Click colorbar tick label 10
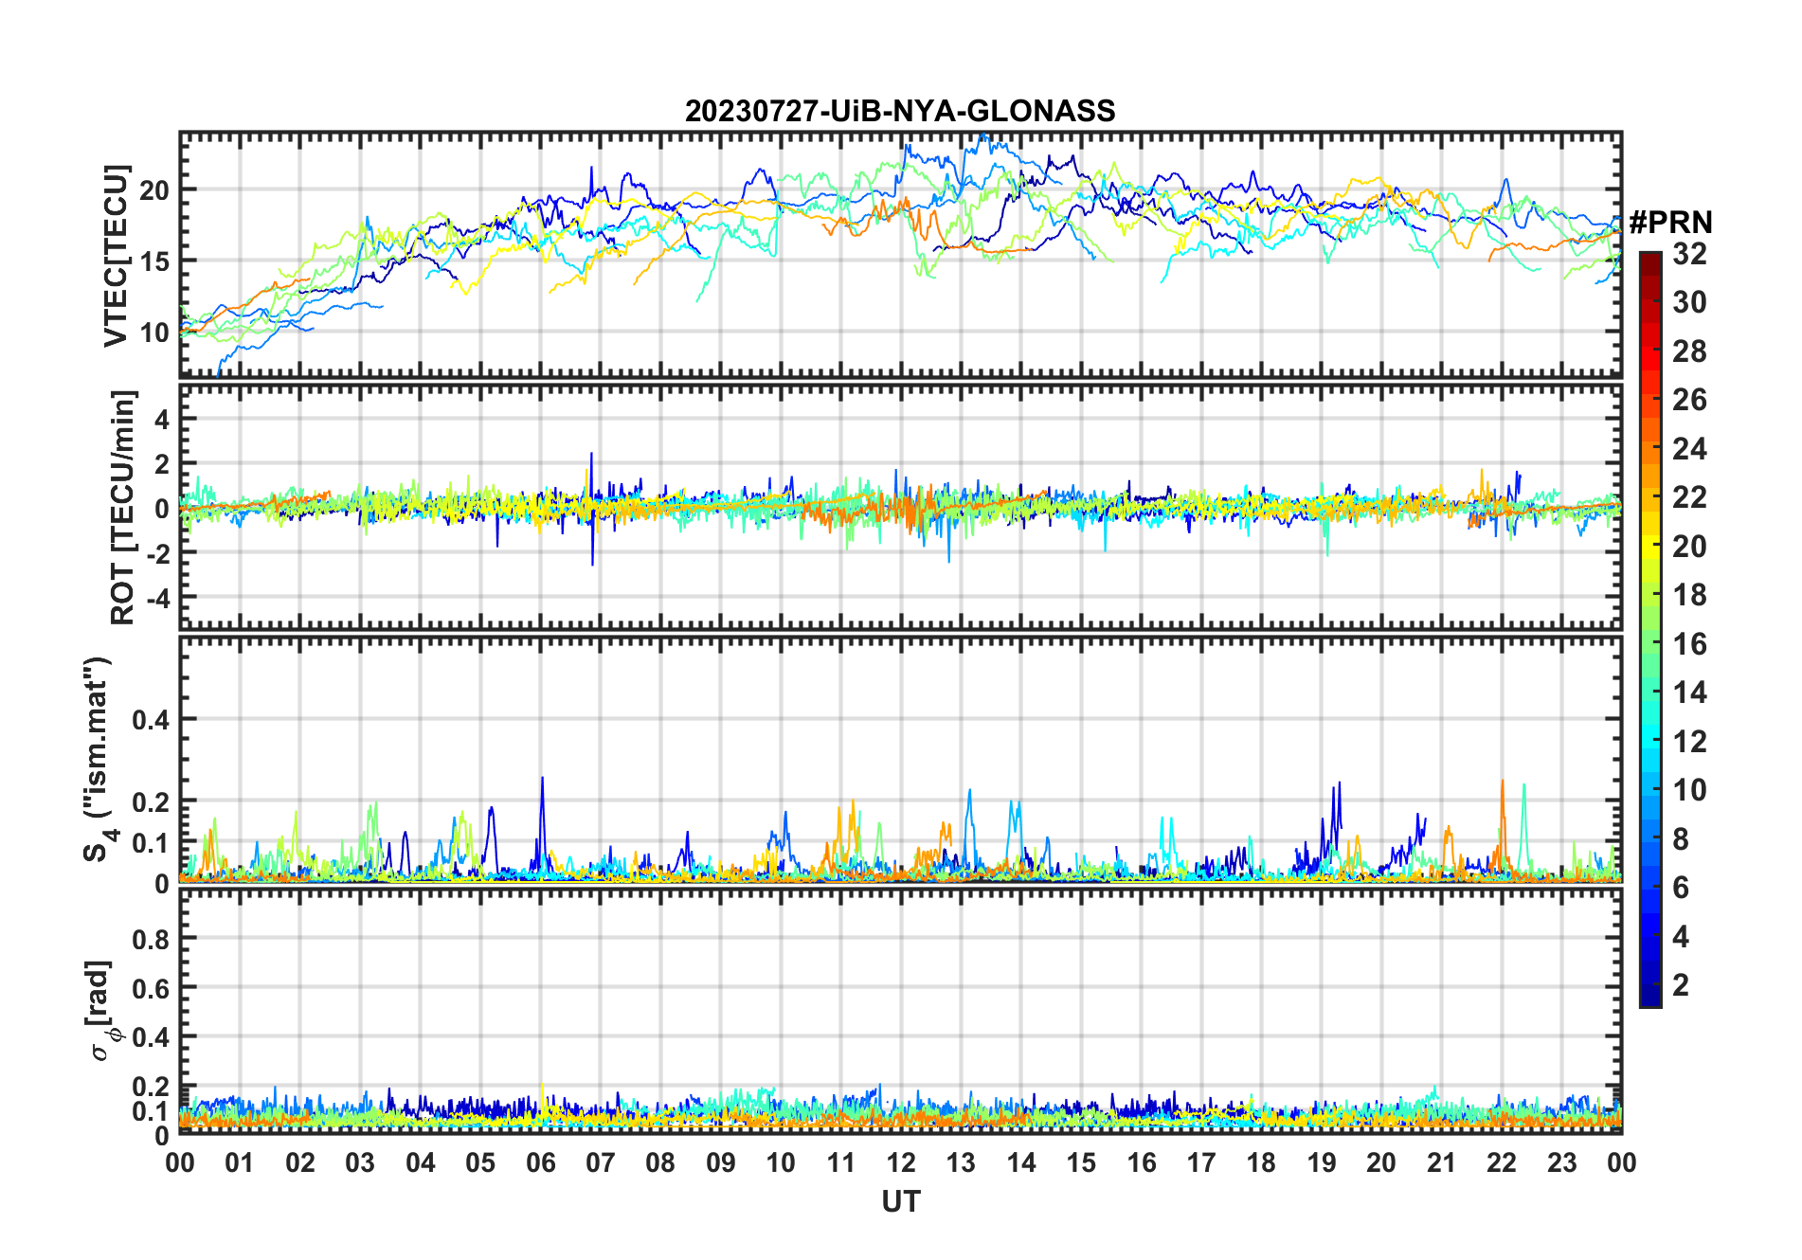Screen dimensions: 1802x1260 [1689, 790]
